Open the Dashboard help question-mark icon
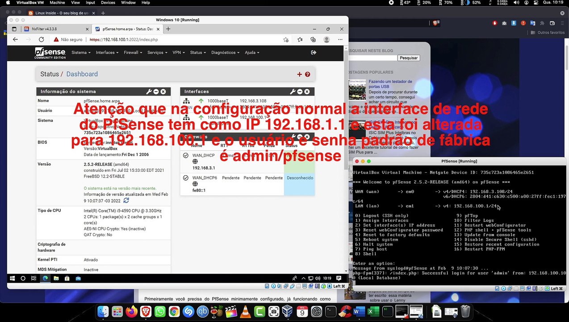 coord(307,74)
